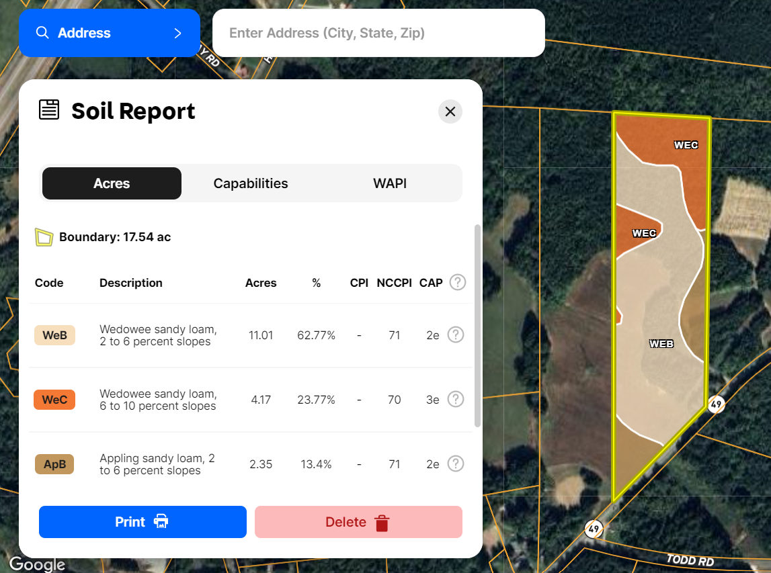Click the WeC orange soil code swatch

pos(54,400)
